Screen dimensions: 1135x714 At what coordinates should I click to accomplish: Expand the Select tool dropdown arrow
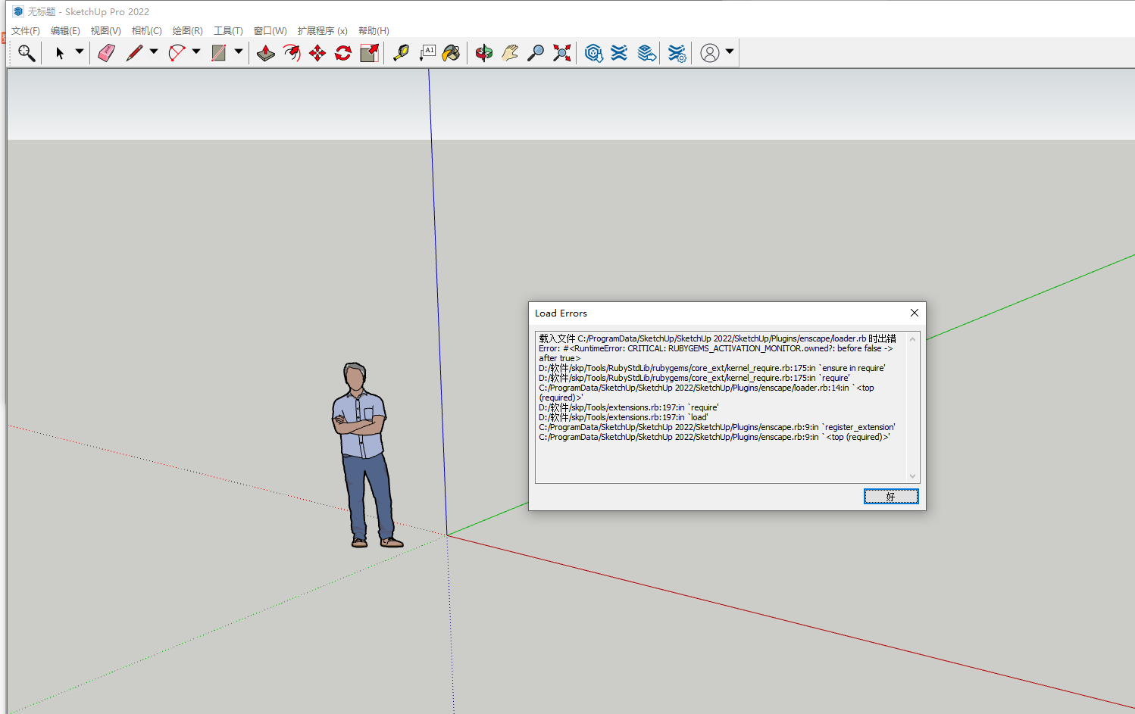click(x=79, y=52)
